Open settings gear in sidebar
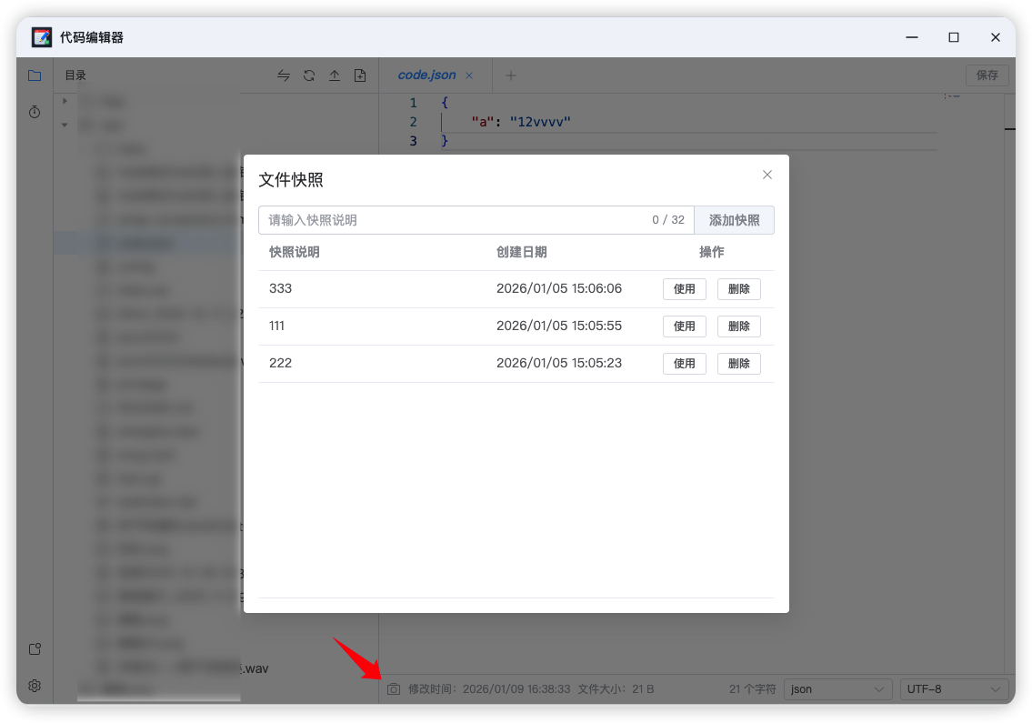 35,686
